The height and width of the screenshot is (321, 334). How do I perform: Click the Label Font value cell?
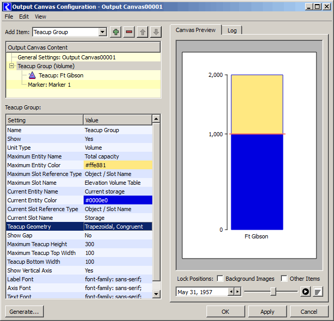click(x=118, y=279)
